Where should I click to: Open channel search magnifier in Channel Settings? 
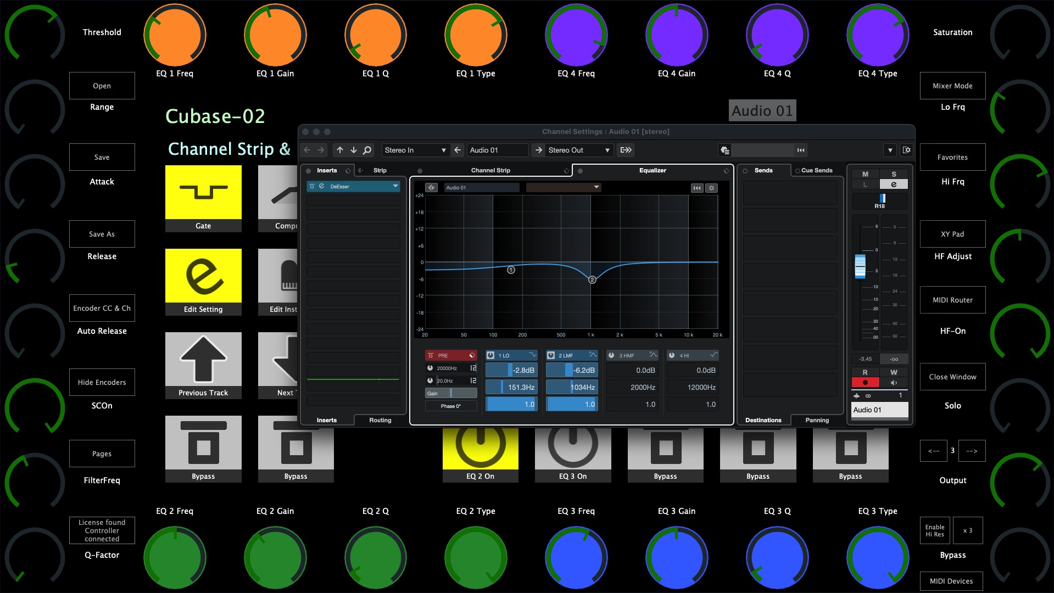tap(367, 150)
